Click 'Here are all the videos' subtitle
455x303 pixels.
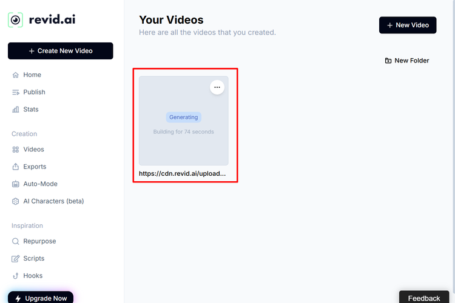[x=207, y=33]
